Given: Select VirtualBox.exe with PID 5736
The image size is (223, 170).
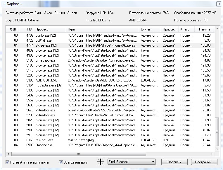Looking at the screenshot, I should [110, 115].
